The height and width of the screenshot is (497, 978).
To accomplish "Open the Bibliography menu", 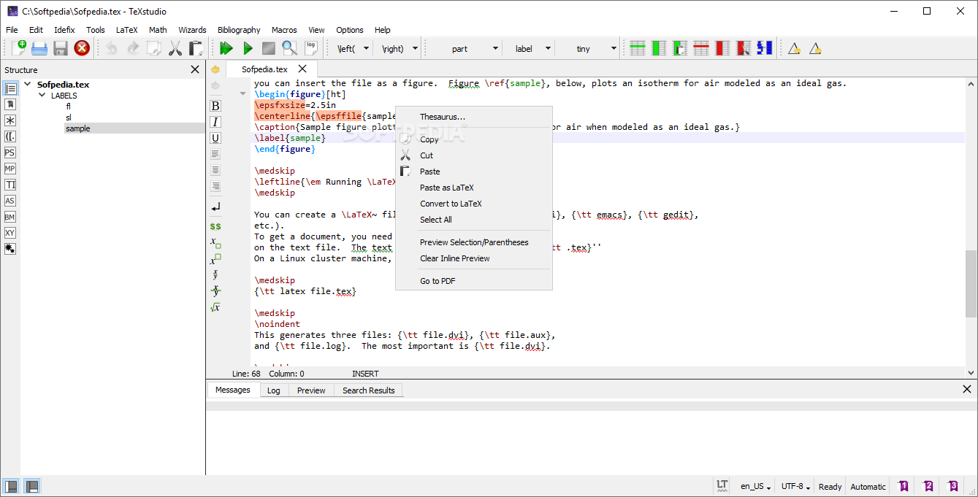I will point(239,30).
